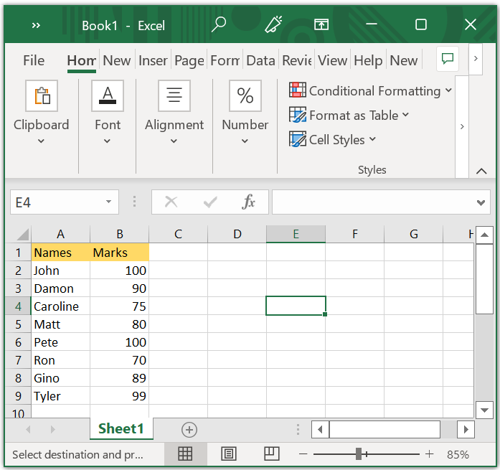Click horizontal scrollbar right arrow

(466, 430)
